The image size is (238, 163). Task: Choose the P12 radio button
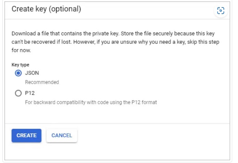pyautogui.click(x=18, y=93)
